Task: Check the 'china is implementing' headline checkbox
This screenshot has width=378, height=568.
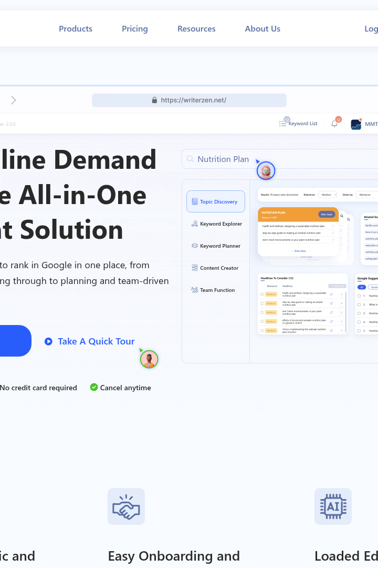Action: coord(262,330)
